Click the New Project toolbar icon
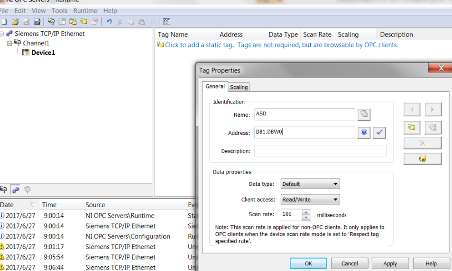This screenshot has height=271, width=452. point(4,22)
